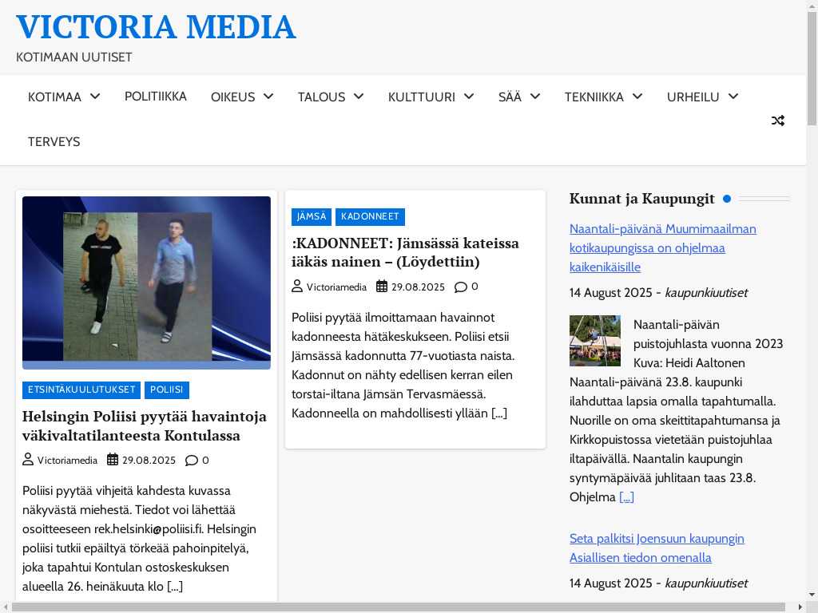Click date 29.08.2025 on Jämsä article
Image resolution: width=818 pixels, height=613 pixels.
[x=418, y=287]
